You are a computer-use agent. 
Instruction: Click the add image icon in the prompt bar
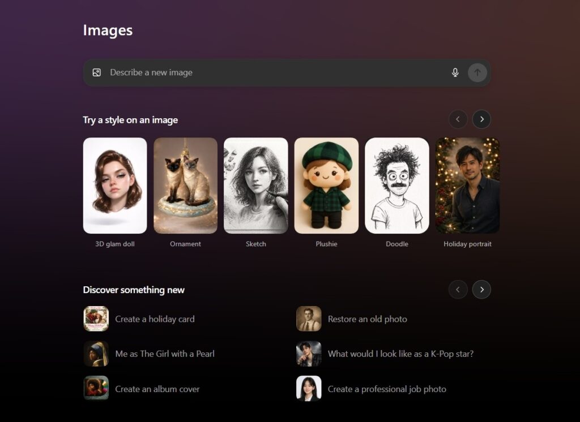coord(96,72)
